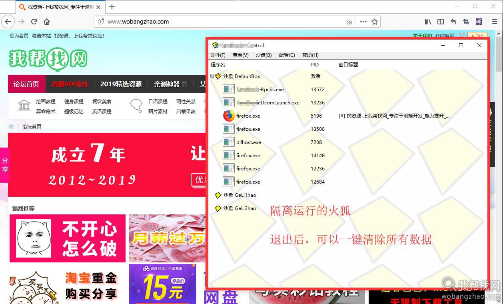This screenshot has height=304, width=503.
Task: Sort by PID column header
Action: [x=322, y=64]
